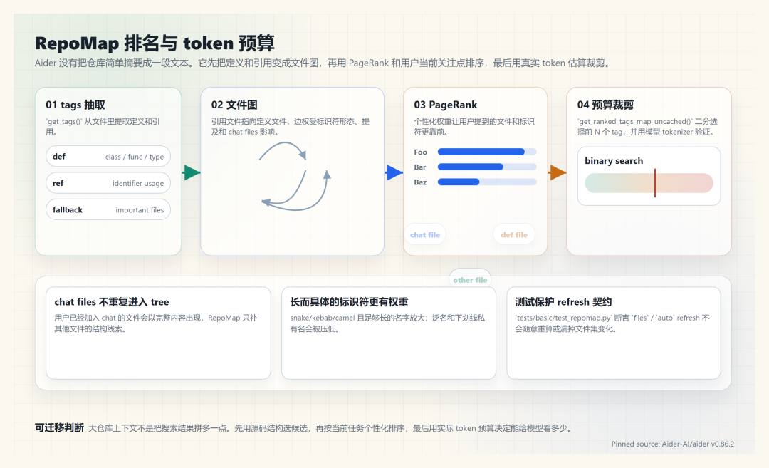Click the 'chat file' chip

coord(424,234)
